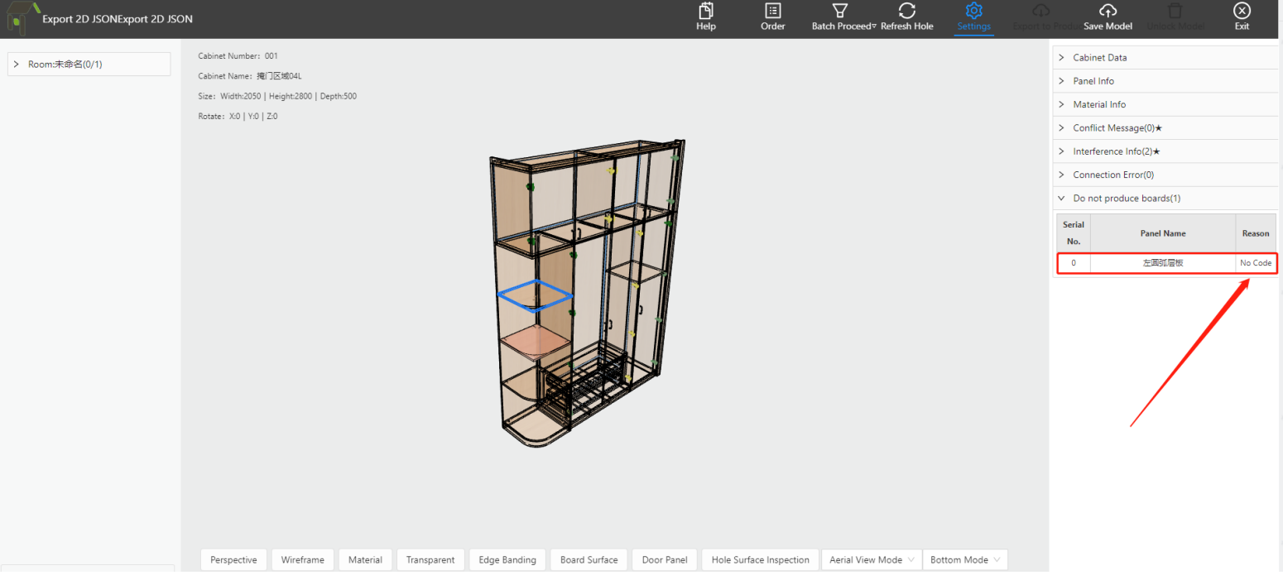Click Export 2D JSON header text
Viewport: 1283px width, 580px height.
118,19
